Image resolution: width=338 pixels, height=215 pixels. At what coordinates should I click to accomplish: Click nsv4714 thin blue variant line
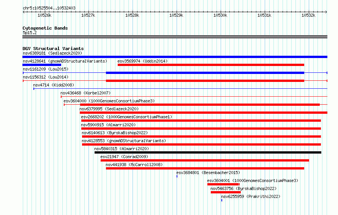[x=180, y=89]
